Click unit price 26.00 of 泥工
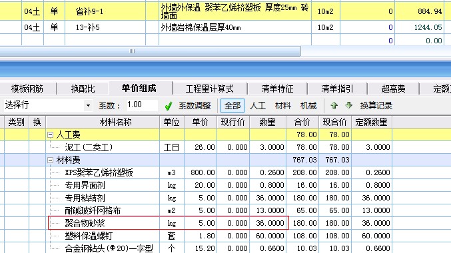Image resolution: width=451 pixels, height=253 pixels. point(201,147)
